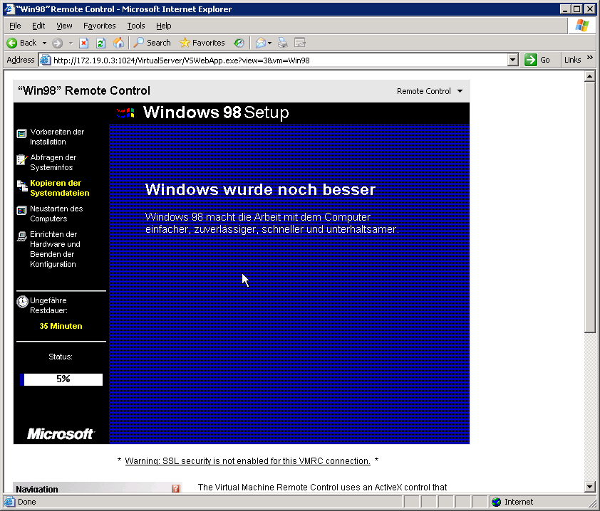This screenshot has height=511, width=600.
Task: Open the Favorites menu
Action: click(x=100, y=26)
